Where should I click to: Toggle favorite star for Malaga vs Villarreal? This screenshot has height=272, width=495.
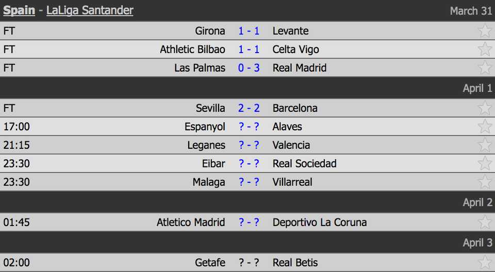click(485, 182)
